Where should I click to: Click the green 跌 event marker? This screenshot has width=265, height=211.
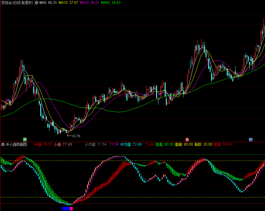25,140
